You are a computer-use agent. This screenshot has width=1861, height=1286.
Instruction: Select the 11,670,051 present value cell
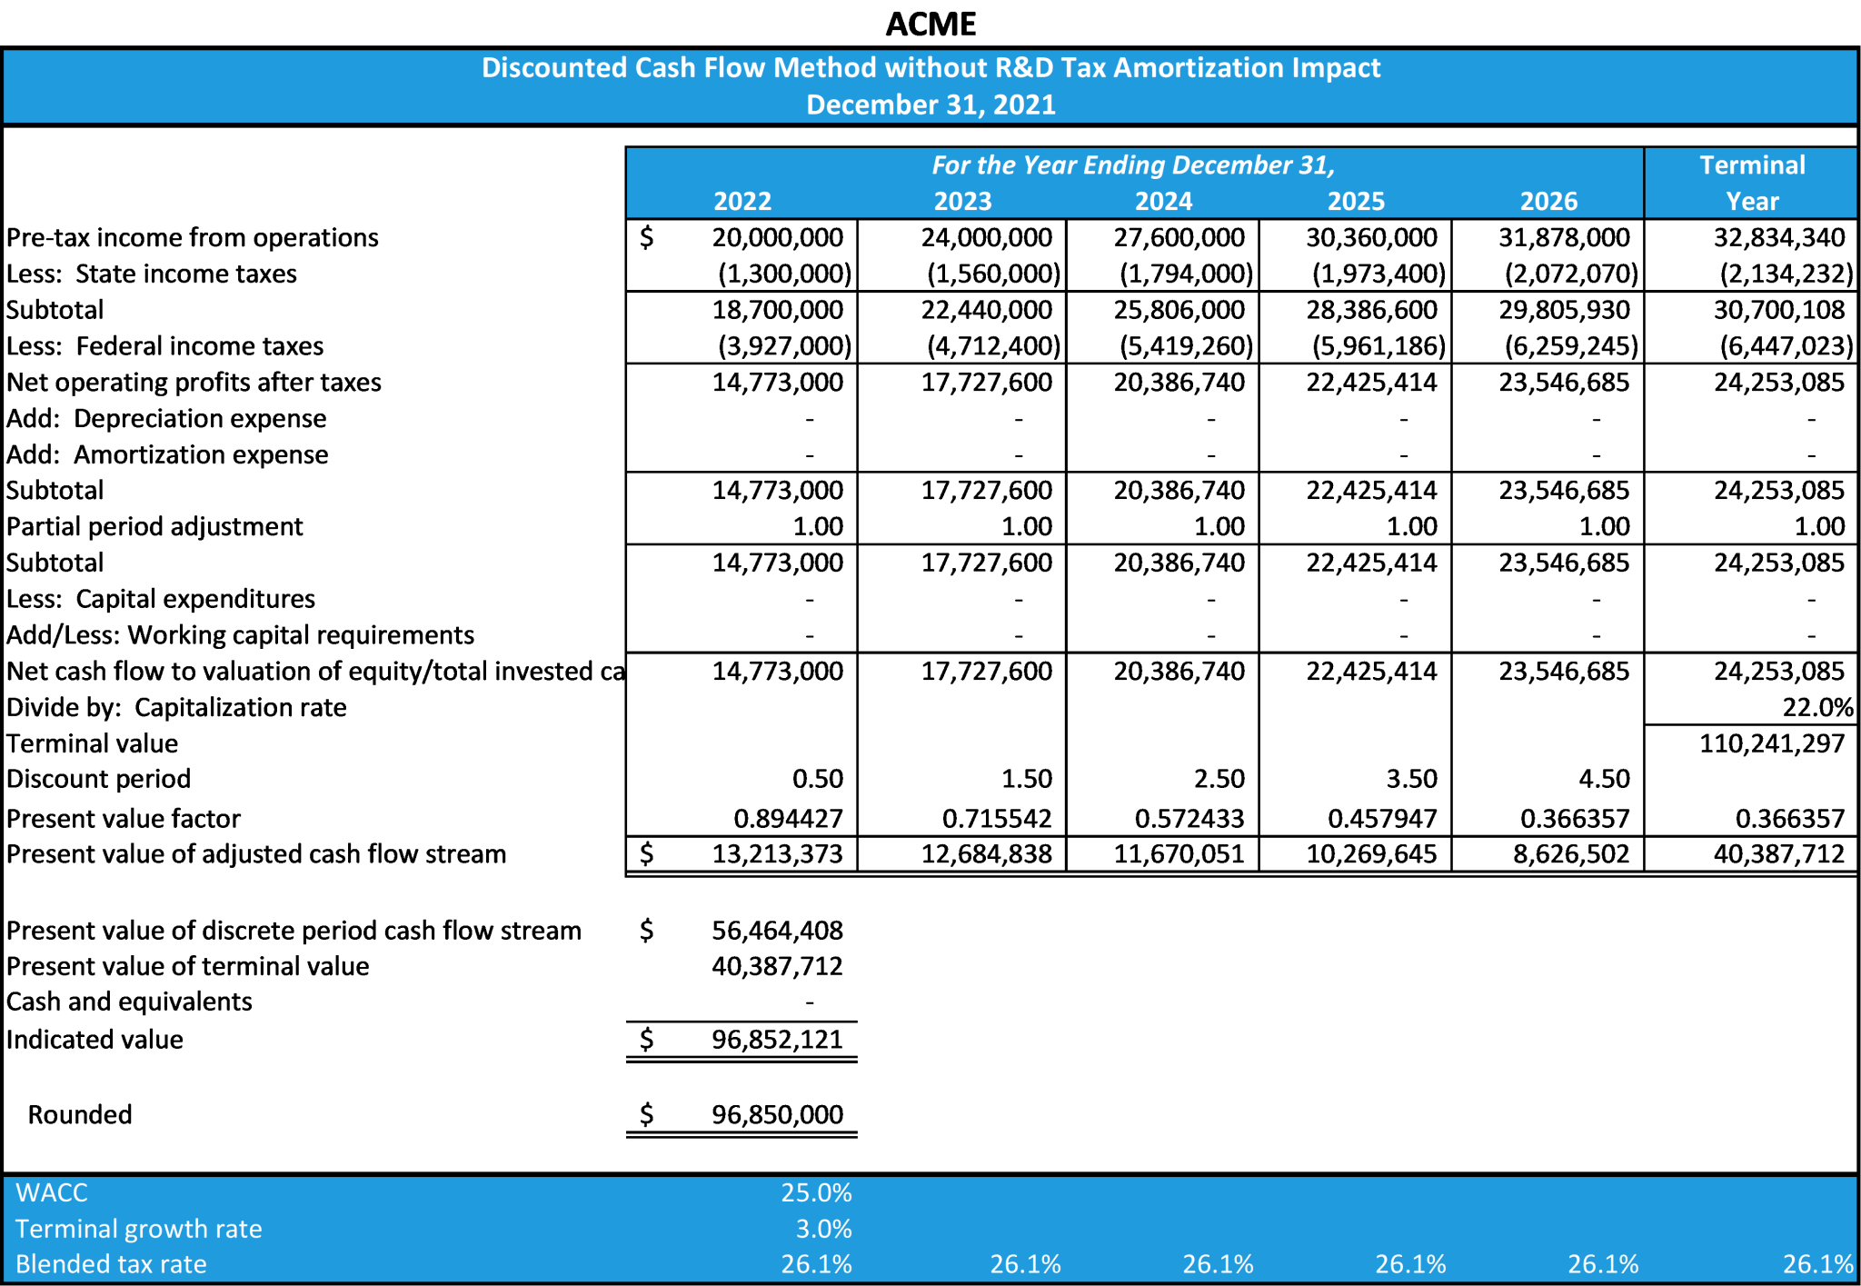coord(1179,854)
